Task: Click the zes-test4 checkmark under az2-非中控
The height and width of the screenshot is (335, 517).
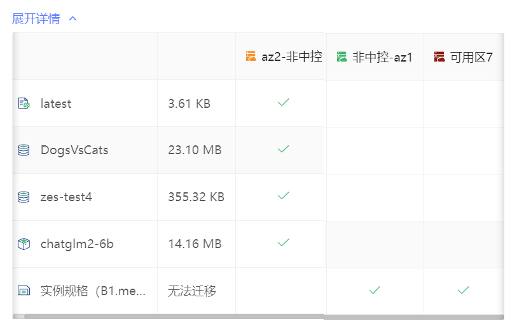Action: pyautogui.click(x=284, y=196)
